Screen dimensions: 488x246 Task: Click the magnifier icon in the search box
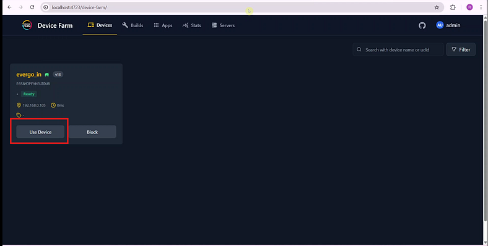[359, 49]
